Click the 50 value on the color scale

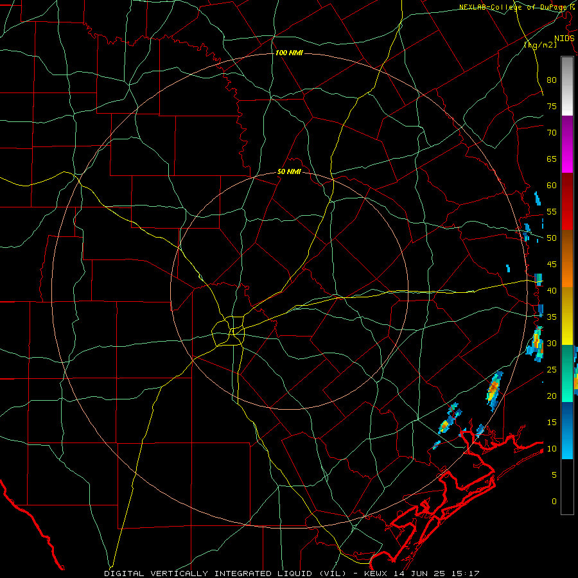552,238
